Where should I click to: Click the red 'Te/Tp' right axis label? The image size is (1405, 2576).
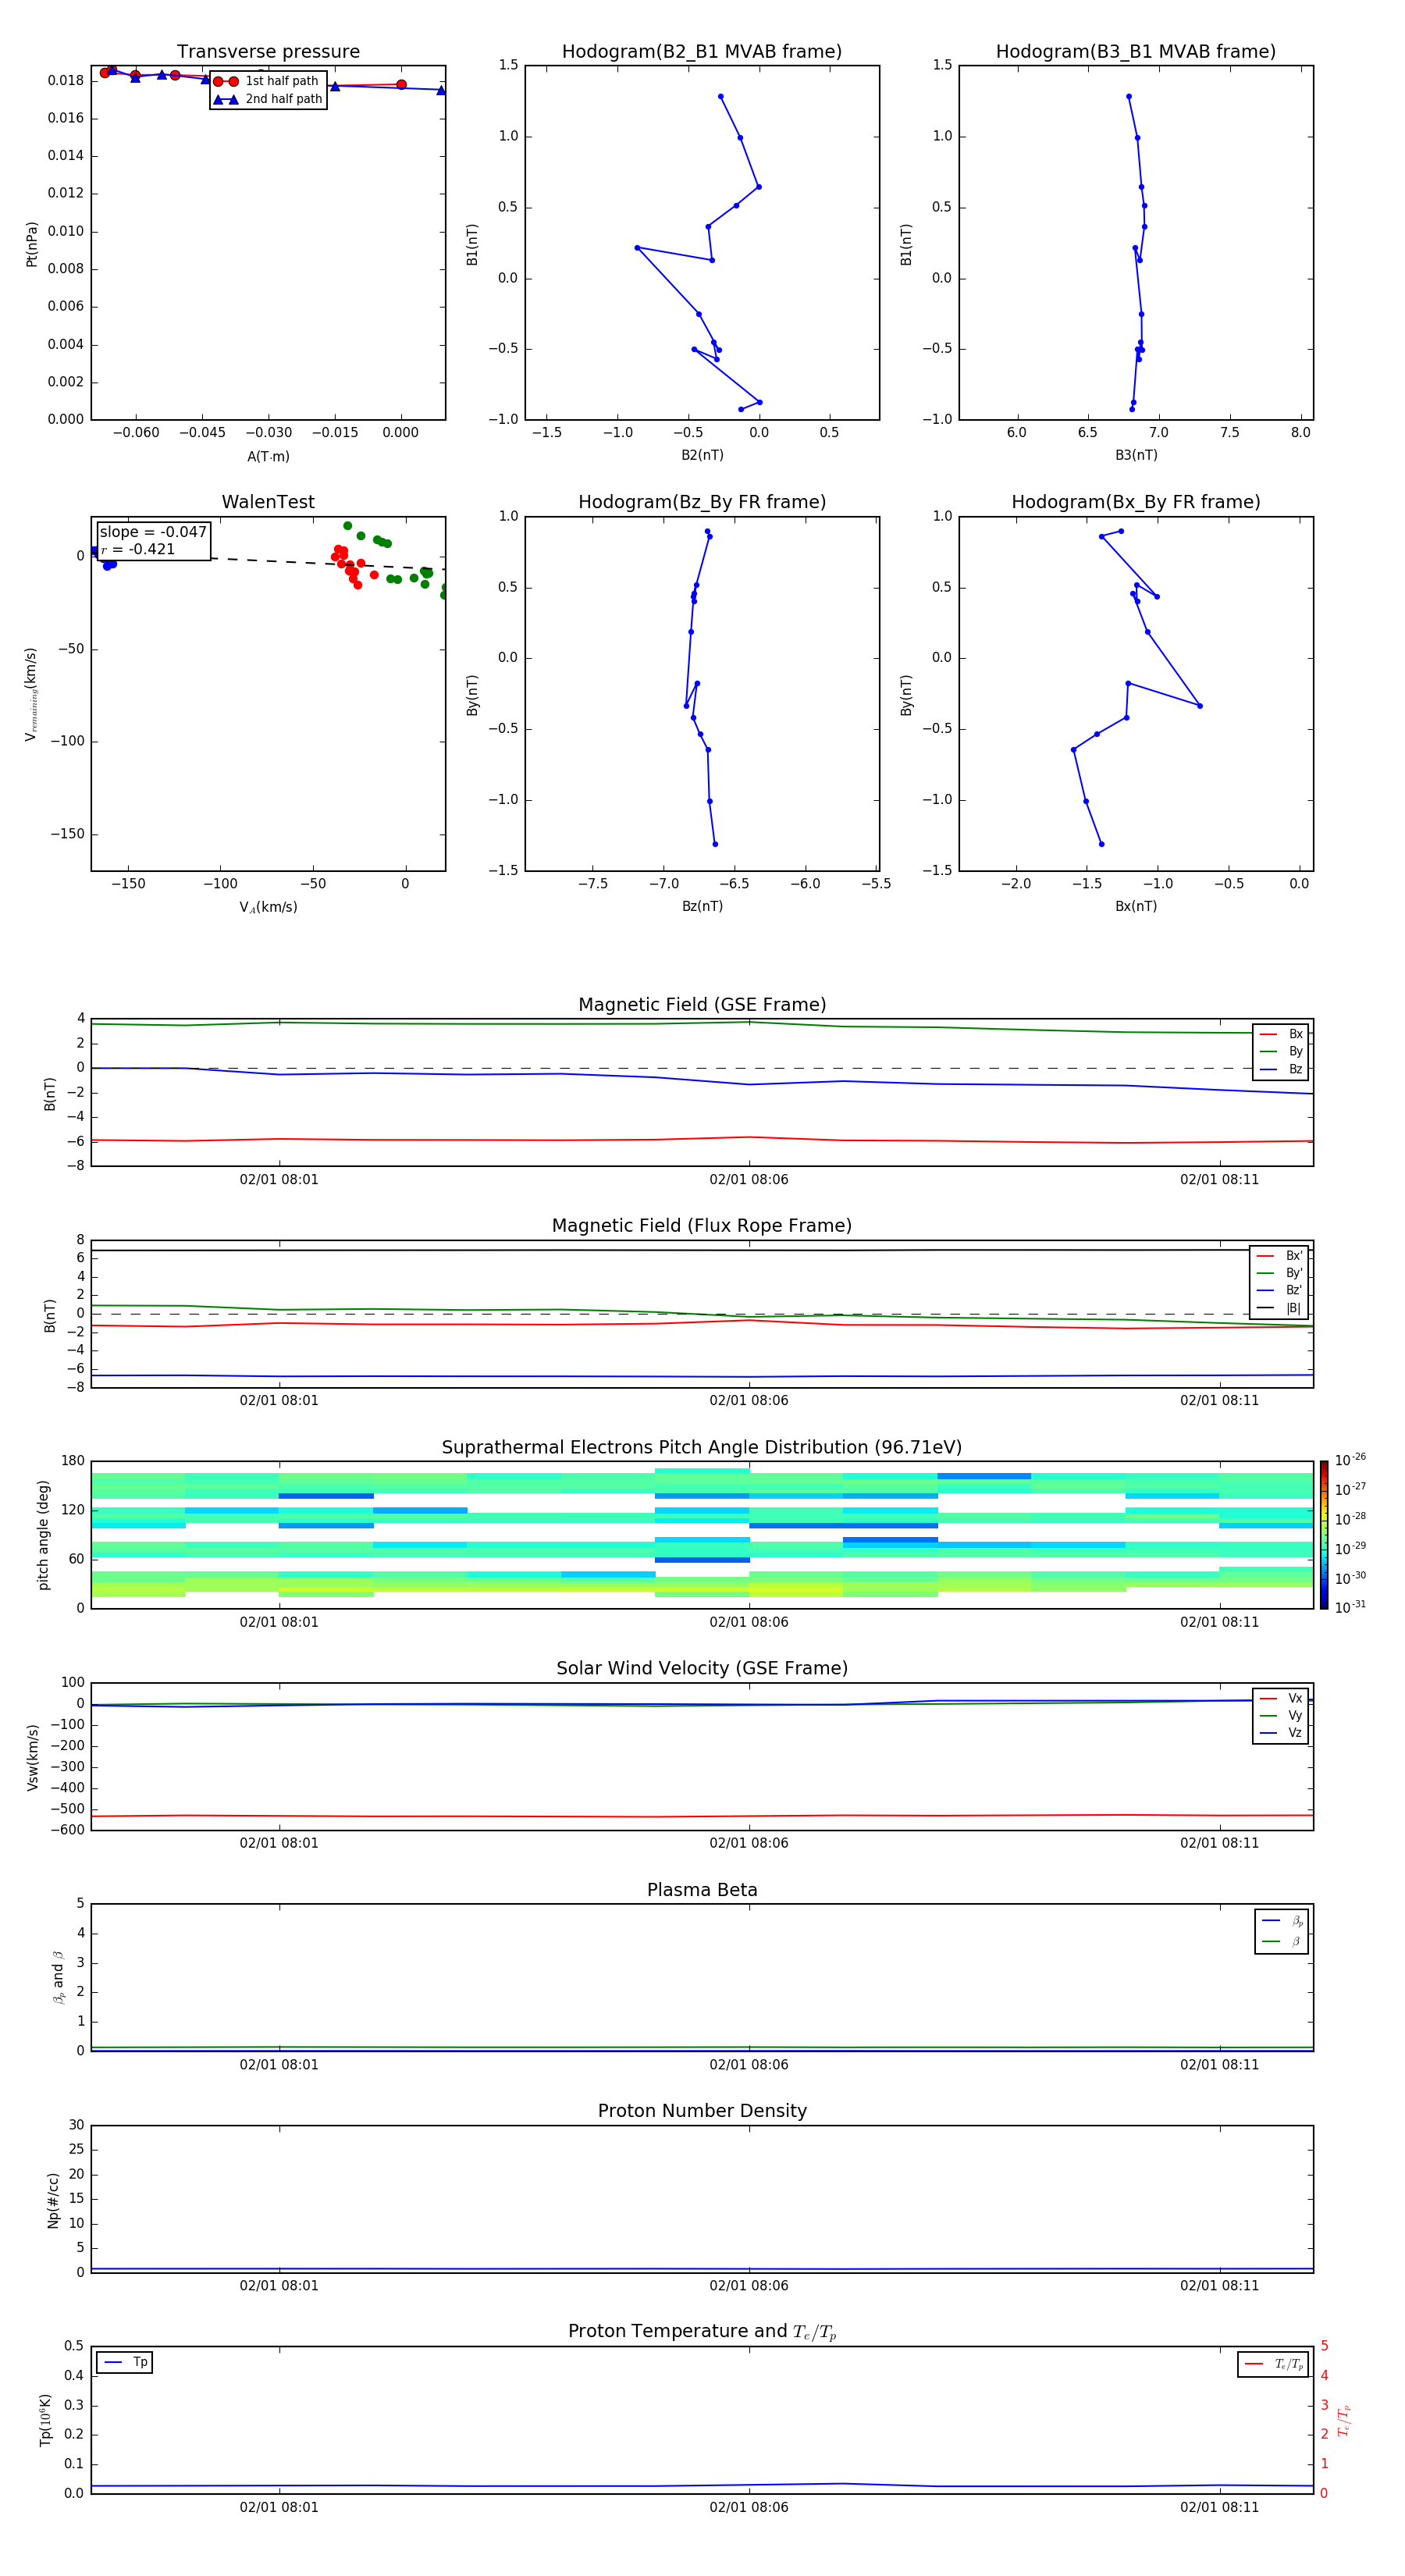1344,2420
